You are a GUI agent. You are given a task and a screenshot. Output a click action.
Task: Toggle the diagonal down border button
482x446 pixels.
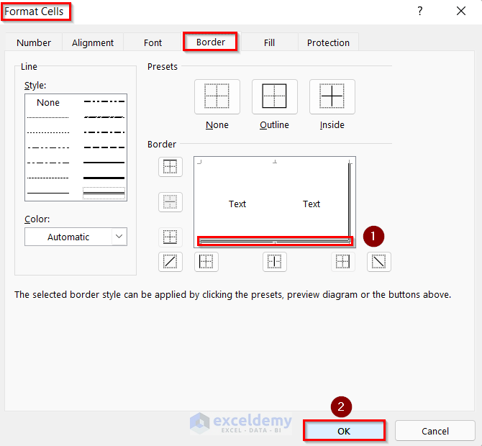tap(378, 262)
